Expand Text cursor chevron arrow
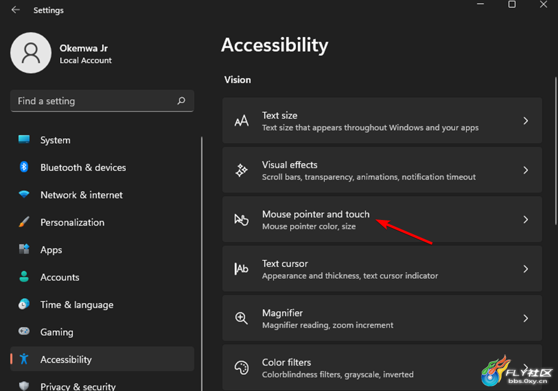Viewport: 558px width, 391px height. coord(526,269)
